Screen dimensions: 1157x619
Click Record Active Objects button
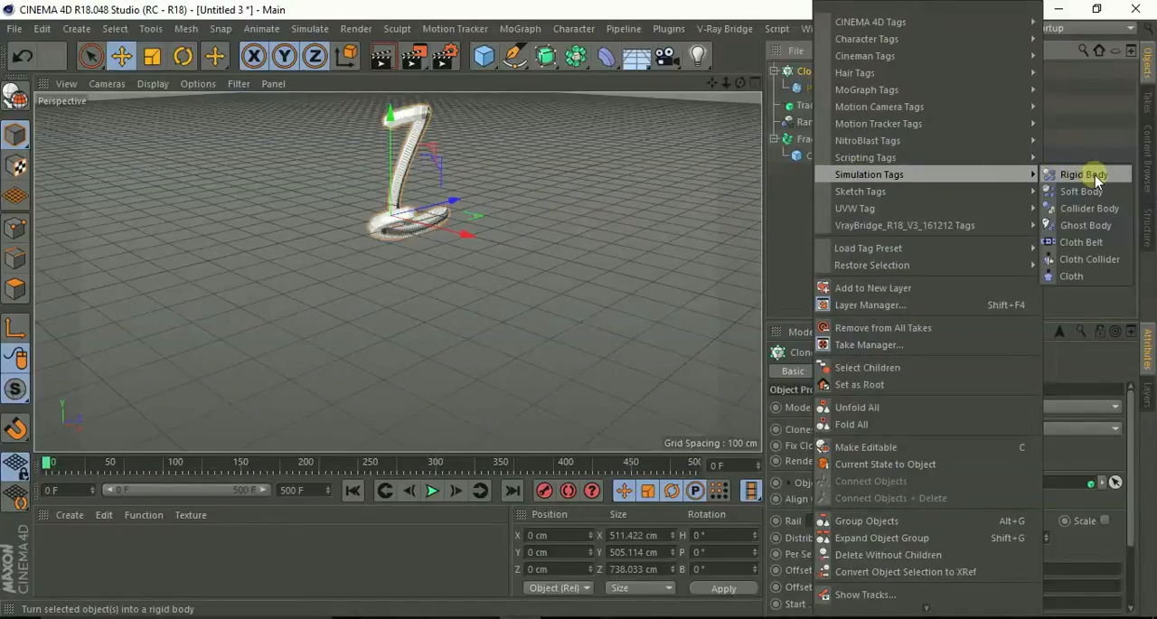(x=544, y=491)
